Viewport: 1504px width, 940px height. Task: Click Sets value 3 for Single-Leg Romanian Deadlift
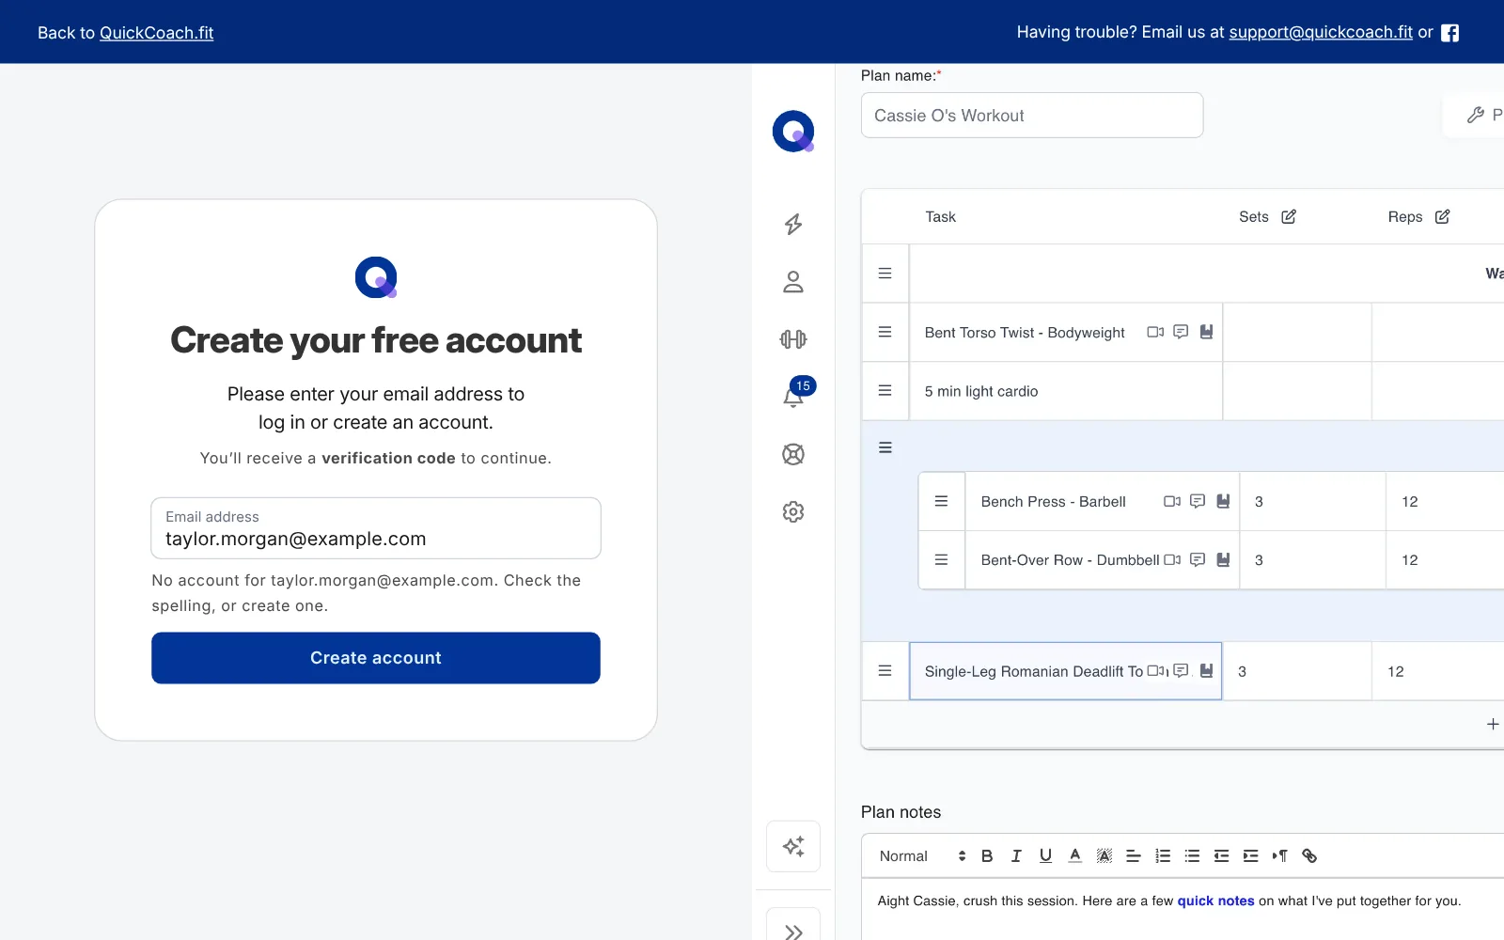point(1242,671)
